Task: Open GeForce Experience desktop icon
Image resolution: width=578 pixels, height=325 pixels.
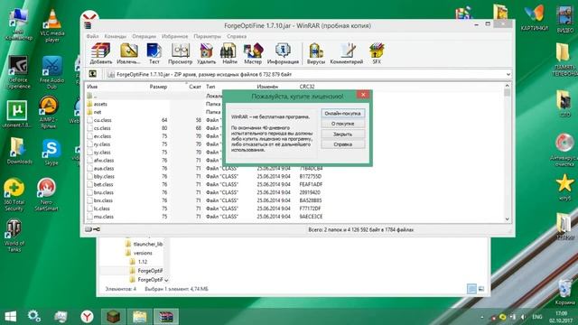Action: (18, 72)
